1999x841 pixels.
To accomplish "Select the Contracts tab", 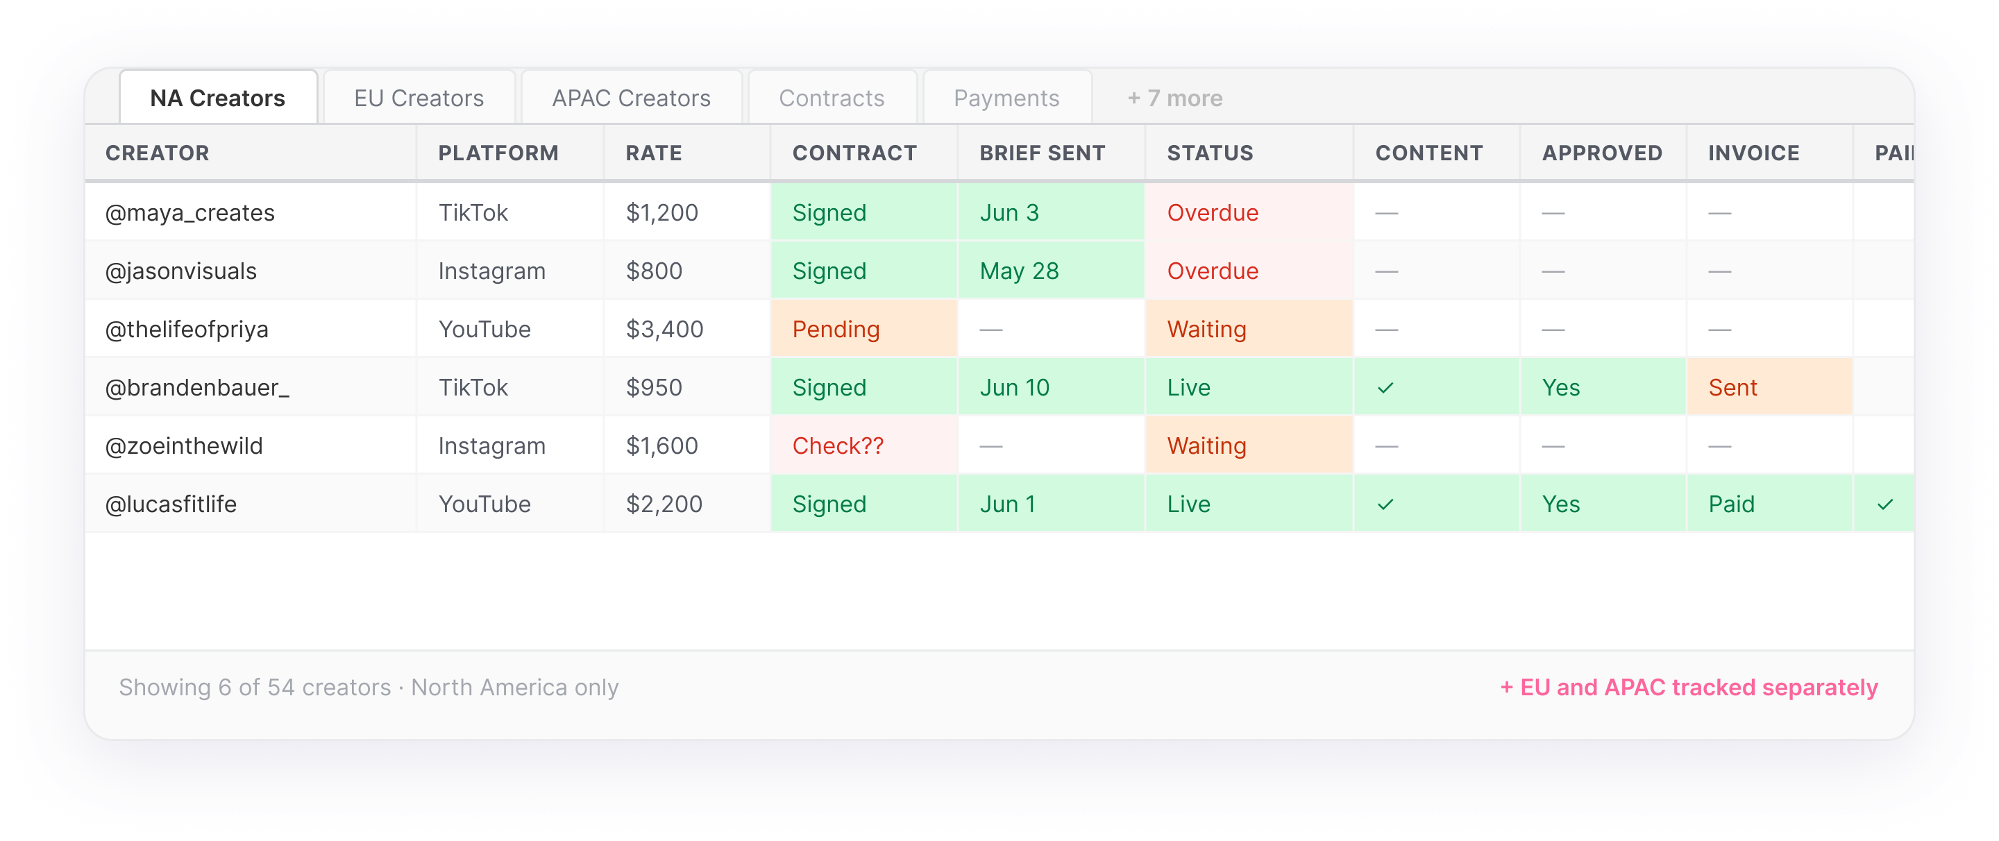I will coord(831,98).
